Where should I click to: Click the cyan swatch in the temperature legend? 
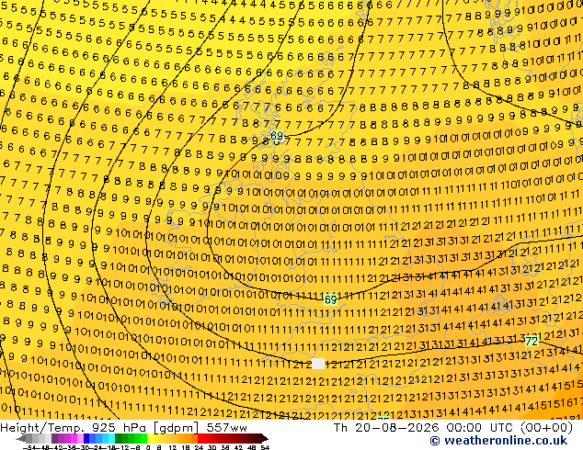click(x=111, y=438)
